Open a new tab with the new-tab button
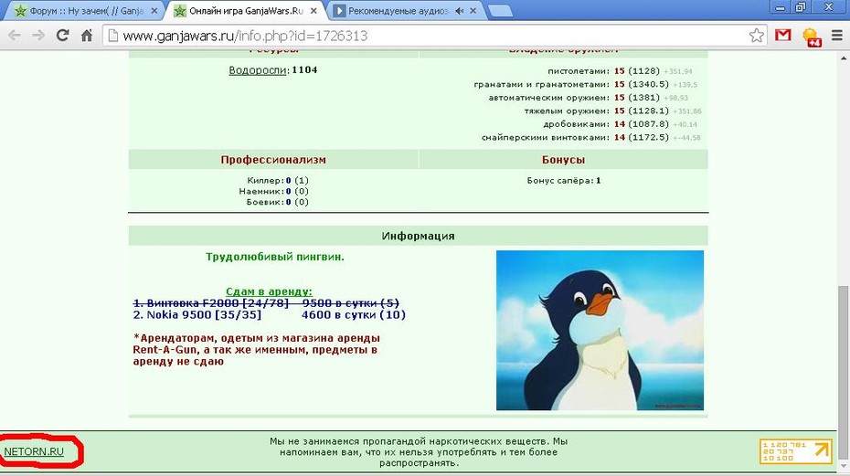This screenshot has height=476, width=850. (500, 11)
